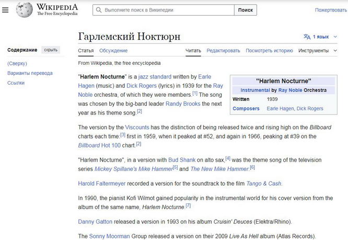
Task: Hide the contents sidebar with 'скрыть'
Action: (x=51, y=50)
